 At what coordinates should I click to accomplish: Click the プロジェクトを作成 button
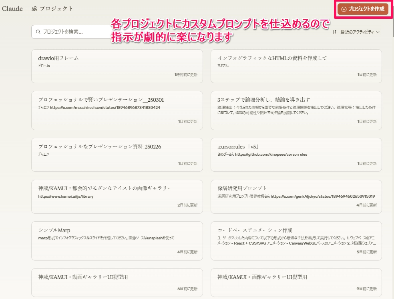(363, 9)
